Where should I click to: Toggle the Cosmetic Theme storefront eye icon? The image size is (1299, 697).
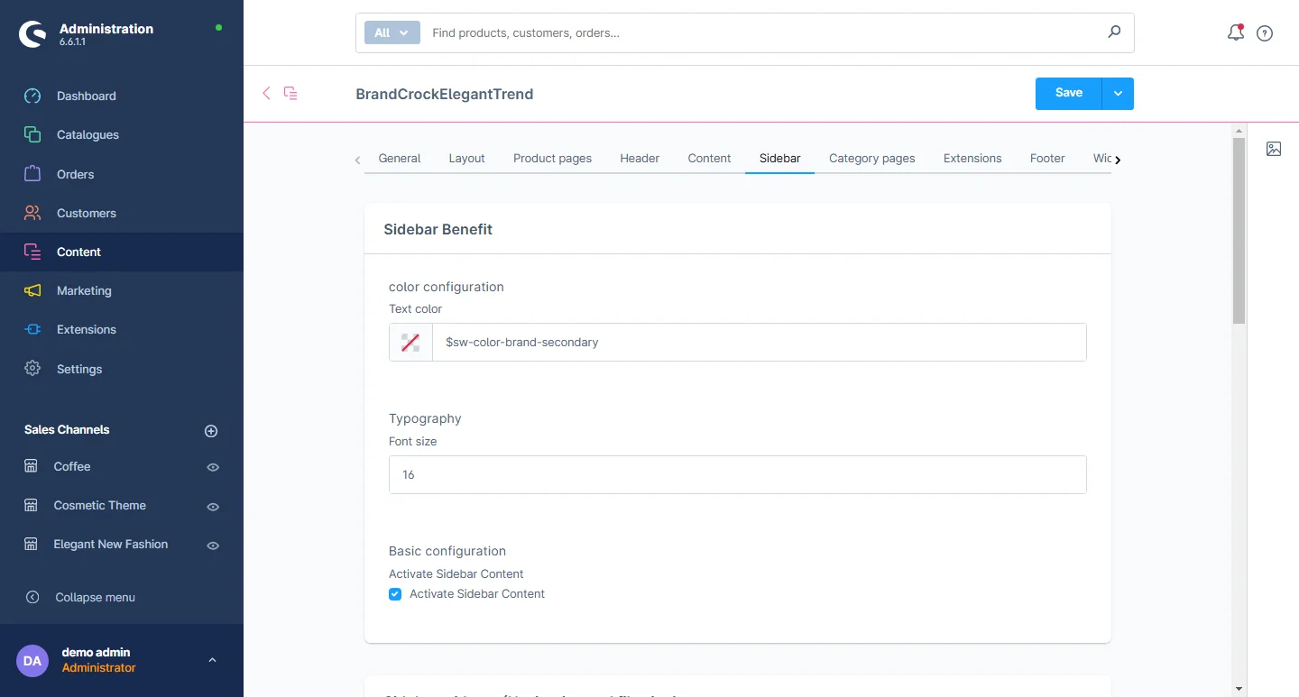point(213,507)
